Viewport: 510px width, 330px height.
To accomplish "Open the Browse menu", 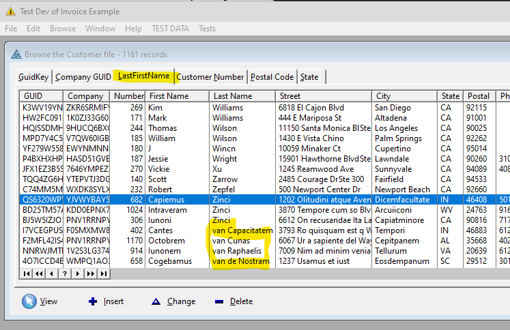I will [63, 29].
